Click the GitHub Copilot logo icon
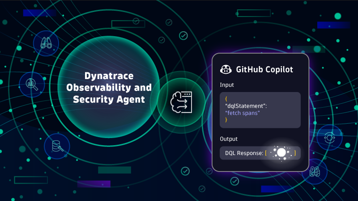 click(x=226, y=70)
